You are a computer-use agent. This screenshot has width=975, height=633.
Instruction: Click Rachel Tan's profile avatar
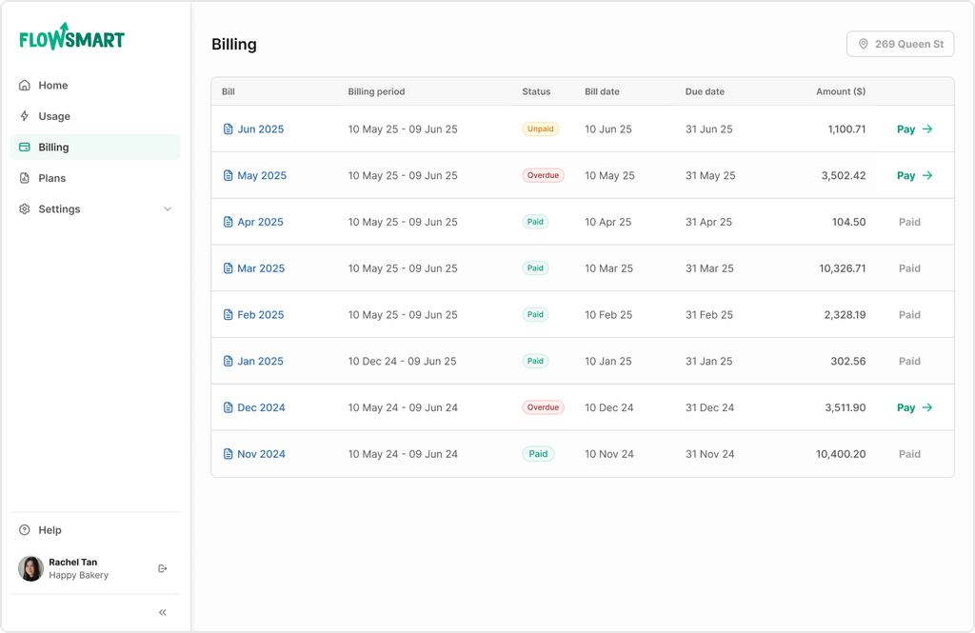click(x=31, y=568)
